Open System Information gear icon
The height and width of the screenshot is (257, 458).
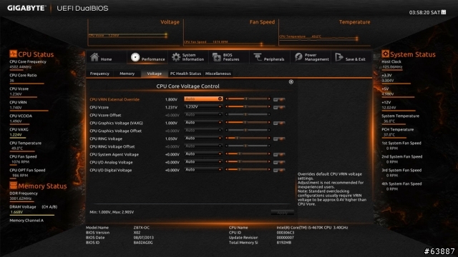(176, 57)
